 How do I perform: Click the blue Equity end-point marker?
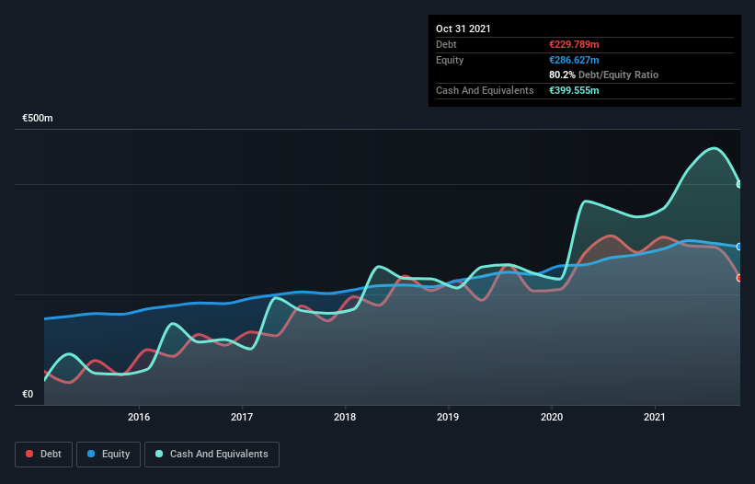pos(739,247)
